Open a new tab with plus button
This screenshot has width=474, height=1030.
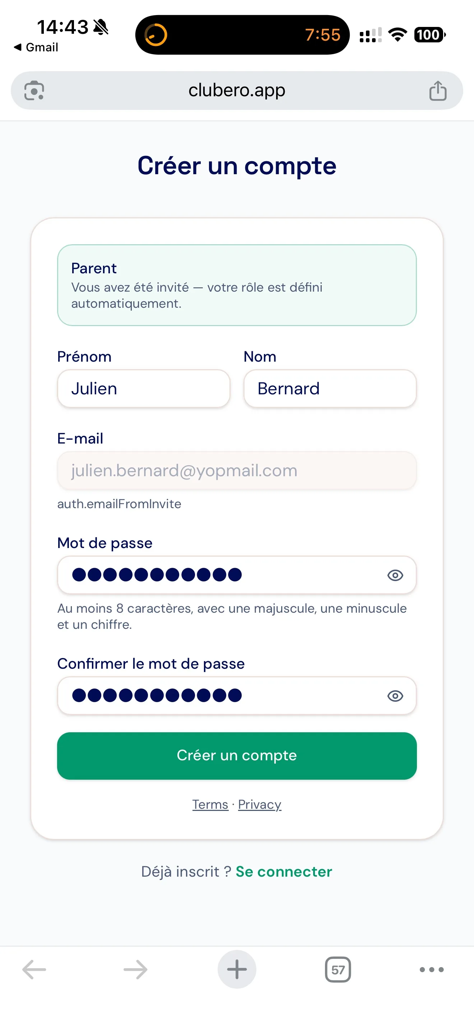237,969
